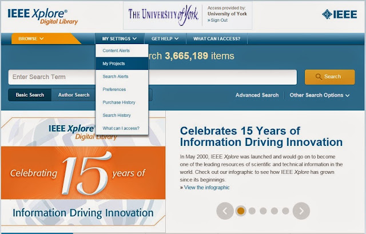Select the first orange carousel dot
This screenshot has width=366, height=234.
241,211
